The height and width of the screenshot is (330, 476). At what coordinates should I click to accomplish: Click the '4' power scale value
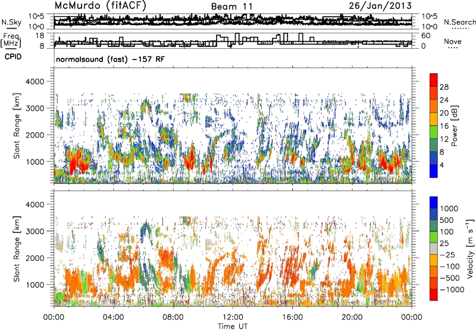tap(441, 165)
